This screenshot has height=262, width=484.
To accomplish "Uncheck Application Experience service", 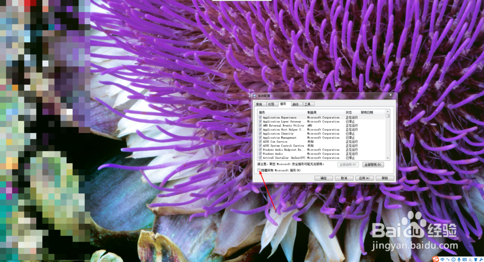I will [260, 117].
